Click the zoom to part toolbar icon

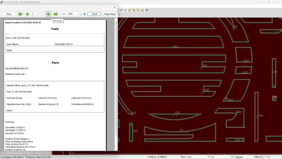coord(134,10)
